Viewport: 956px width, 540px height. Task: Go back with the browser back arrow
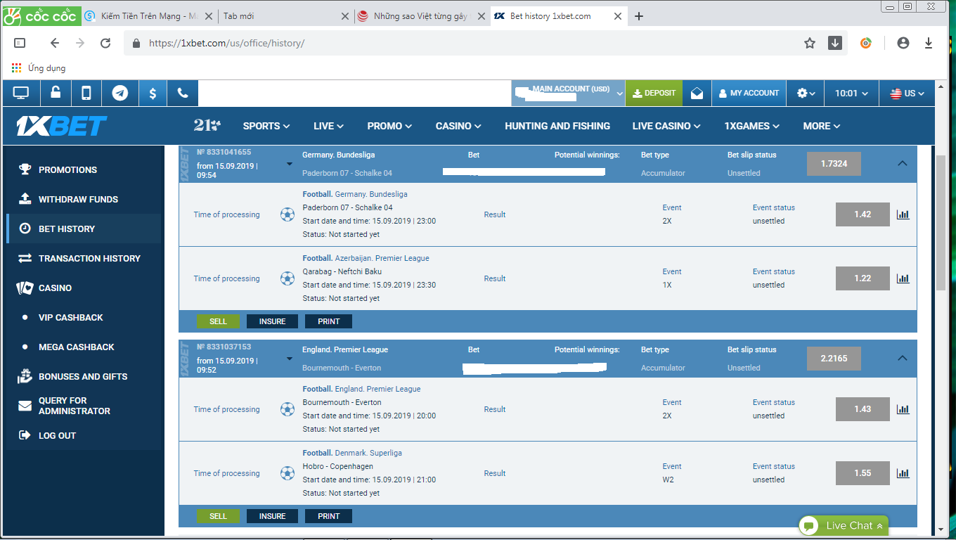pos(55,43)
